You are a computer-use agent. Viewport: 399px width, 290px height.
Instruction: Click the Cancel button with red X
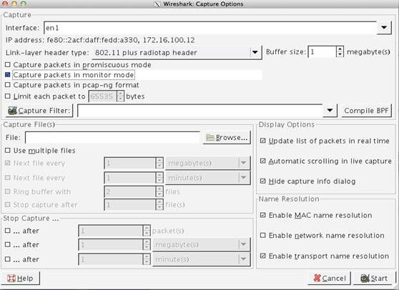(329, 279)
